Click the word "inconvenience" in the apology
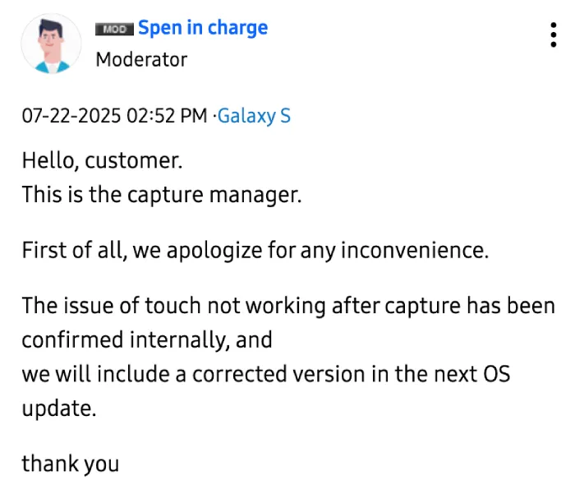Screen dimensions: 575x490 (x=415, y=250)
